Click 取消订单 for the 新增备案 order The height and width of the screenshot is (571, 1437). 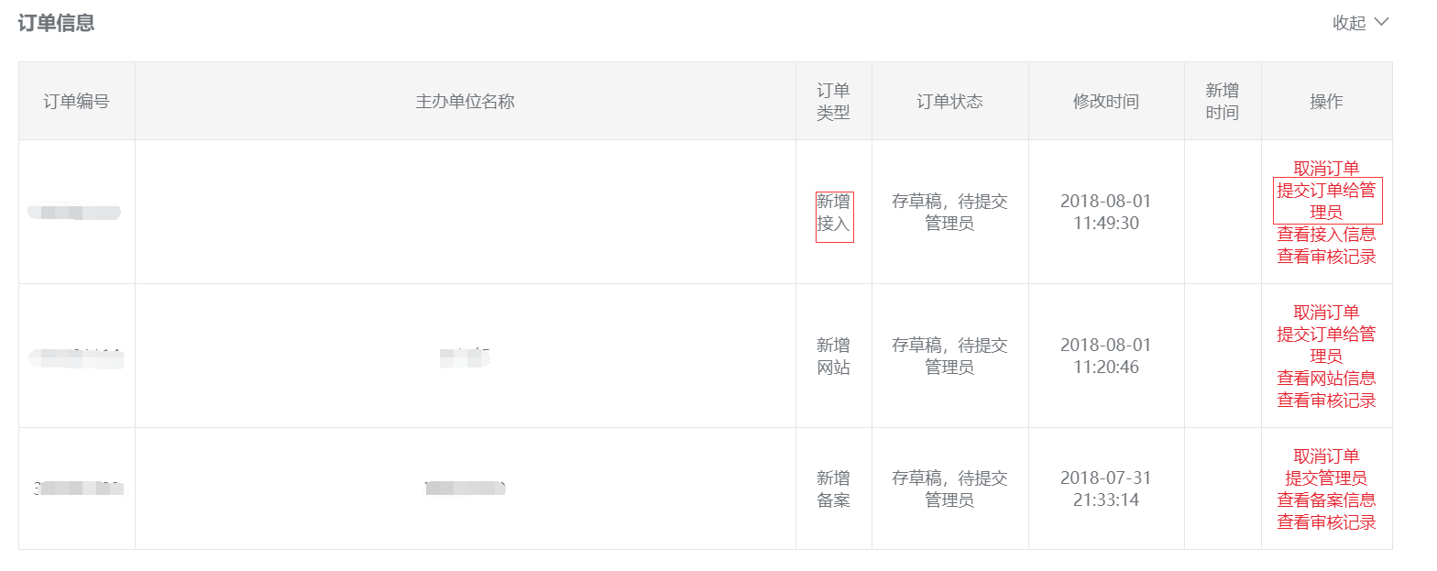coord(1326,456)
